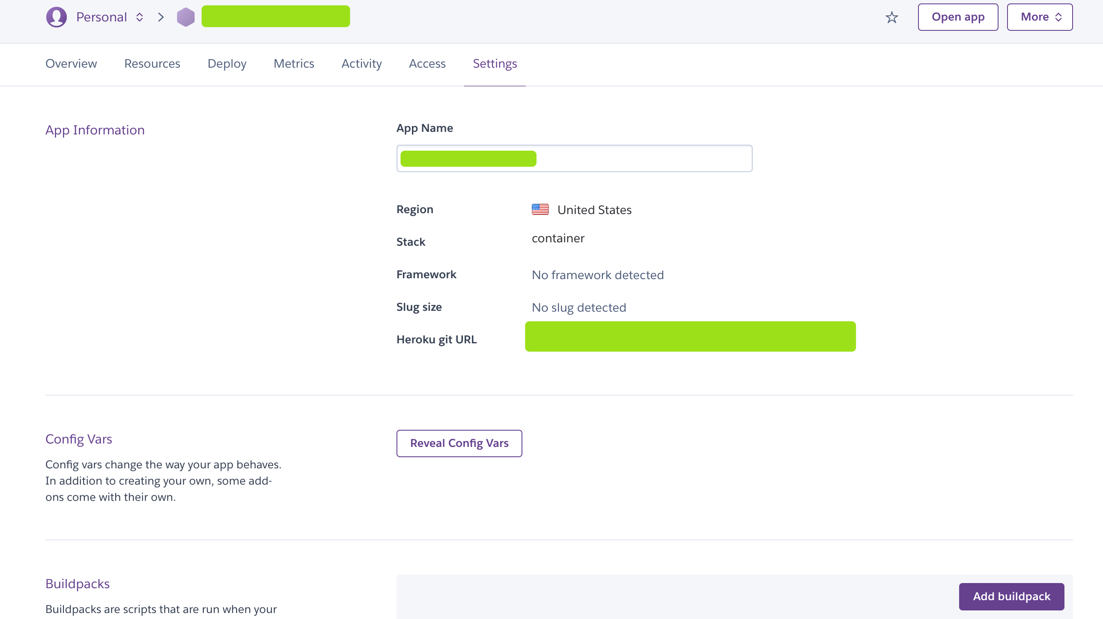Click Reveal Config Vars button
This screenshot has height=619, width=1103.
pyautogui.click(x=459, y=443)
